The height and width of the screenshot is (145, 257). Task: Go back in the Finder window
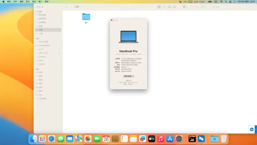(66, 7)
